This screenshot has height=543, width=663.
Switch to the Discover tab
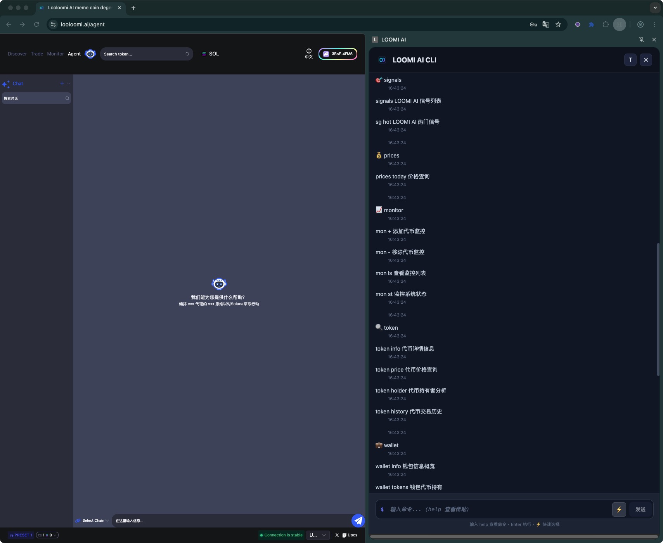click(x=17, y=54)
